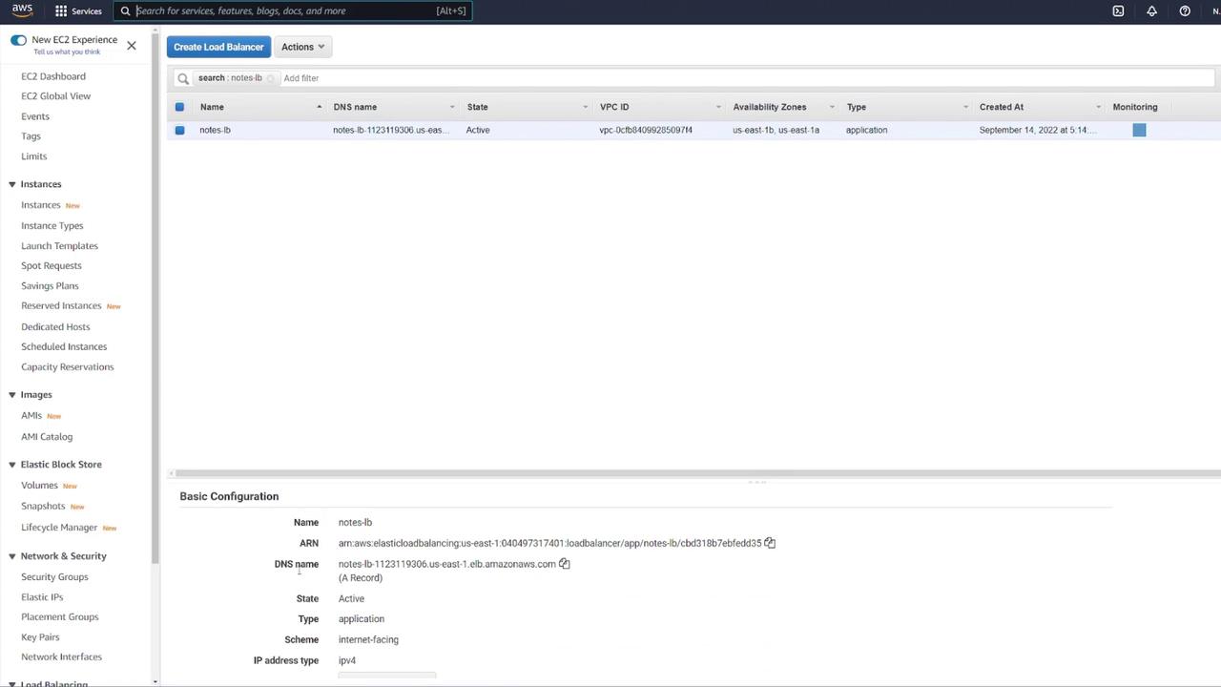Launch the CloudShell terminal icon
Screen dimensions: 1221x687
pyautogui.click(x=1118, y=10)
